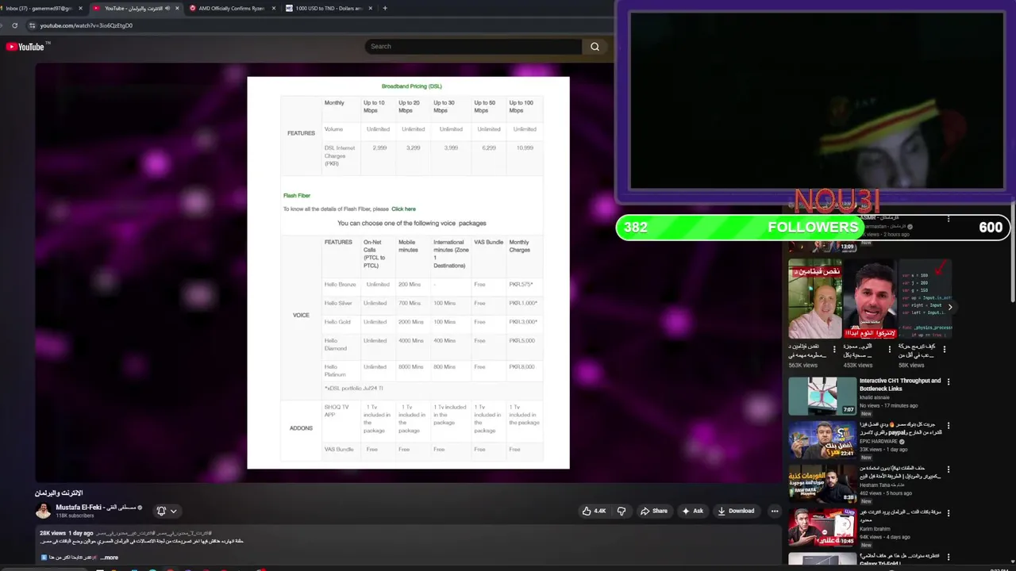Close the AMD Officially Confirms tab
This screenshot has width=1016, height=571.
tap(274, 8)
